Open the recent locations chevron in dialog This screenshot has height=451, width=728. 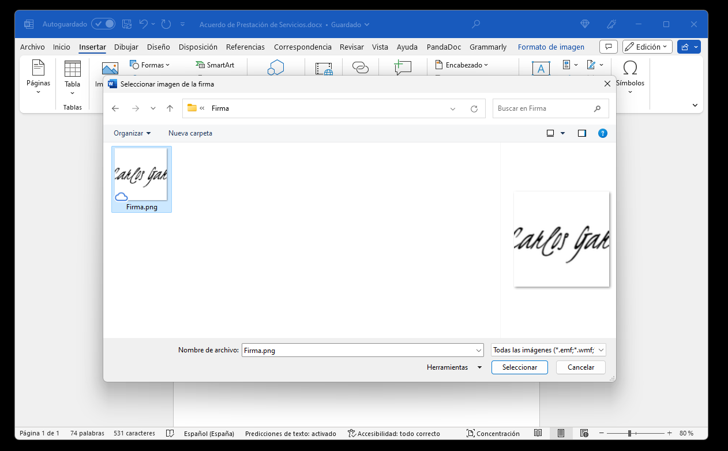point(153,108)
